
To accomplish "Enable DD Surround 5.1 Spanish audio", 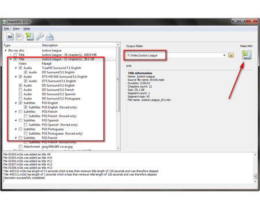I will (x=20, y=94).
